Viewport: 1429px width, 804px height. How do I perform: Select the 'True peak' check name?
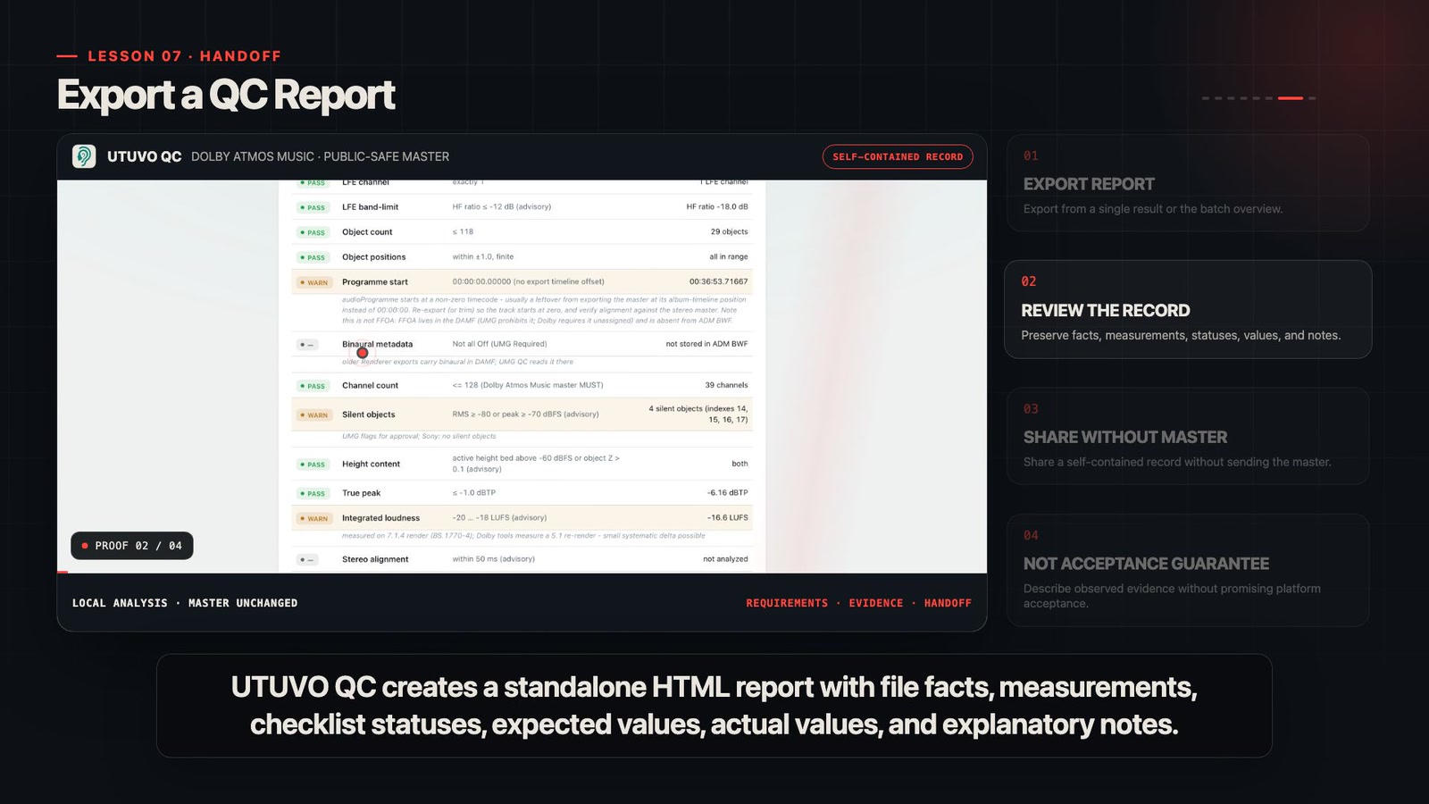[361, 493]
